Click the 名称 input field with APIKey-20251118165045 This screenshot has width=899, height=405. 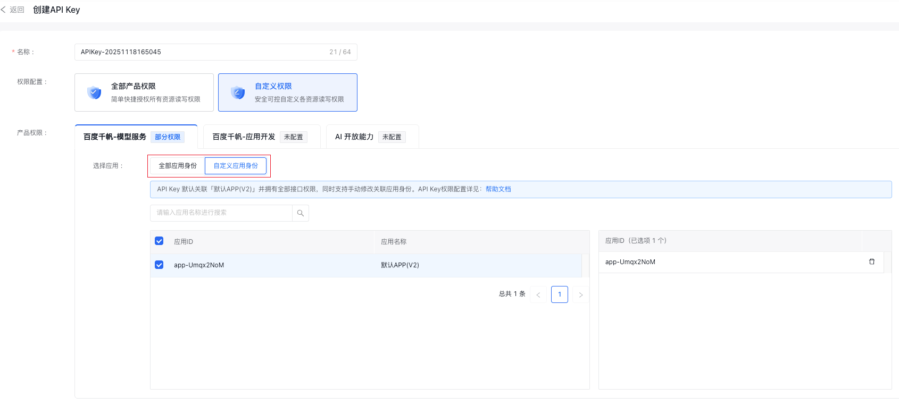coord(216,52)
